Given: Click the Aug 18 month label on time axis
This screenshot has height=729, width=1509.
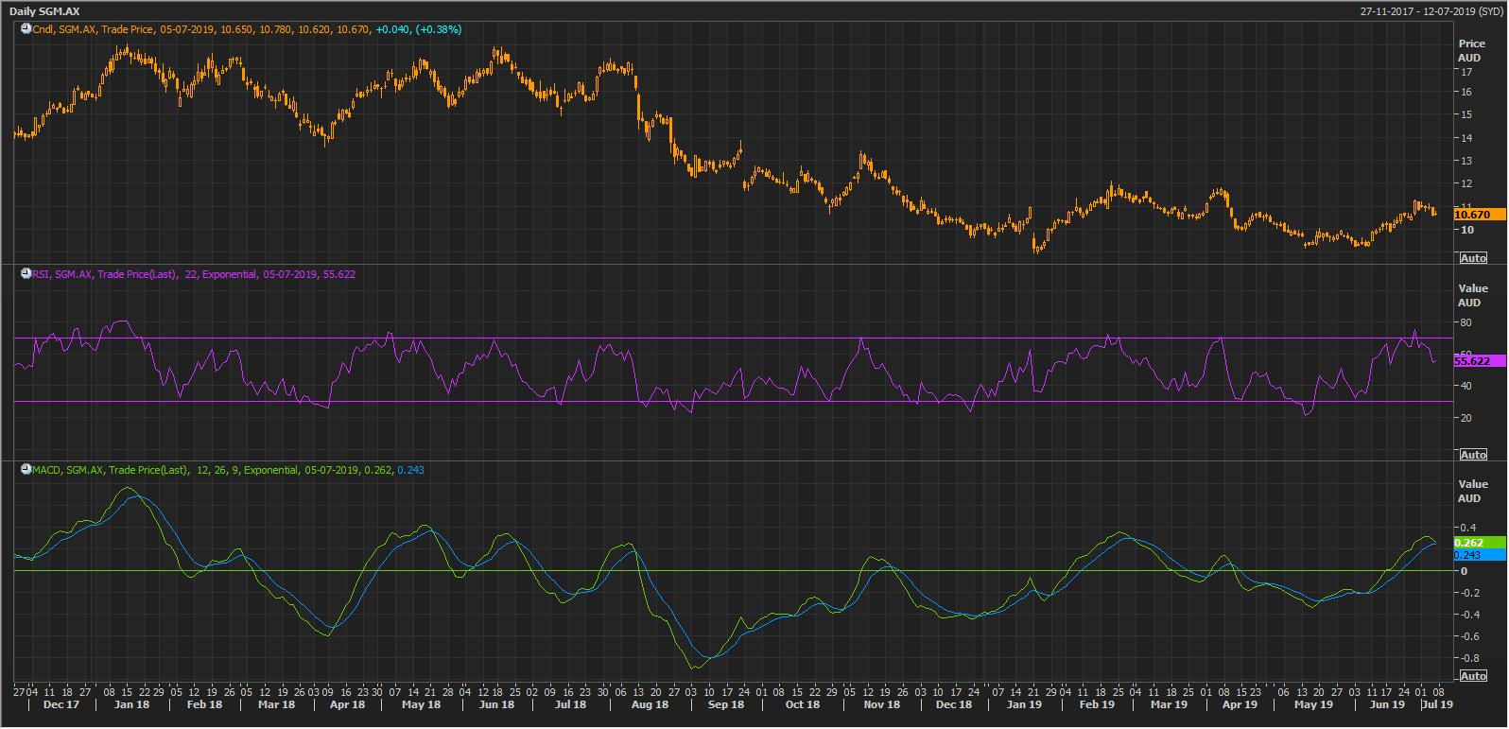Looking at the screenshot, I should (650, 704).
